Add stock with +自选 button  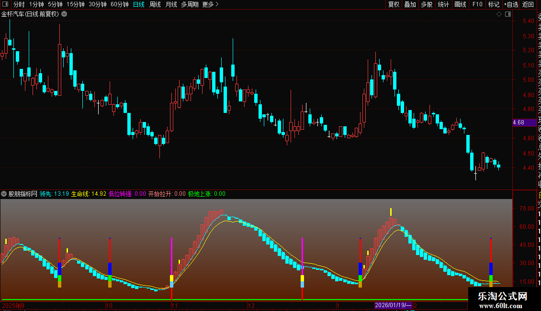point(511,4)
